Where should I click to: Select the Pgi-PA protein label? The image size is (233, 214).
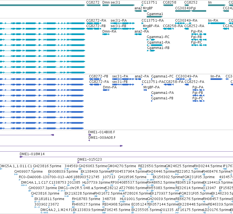[x=198, y=87]
